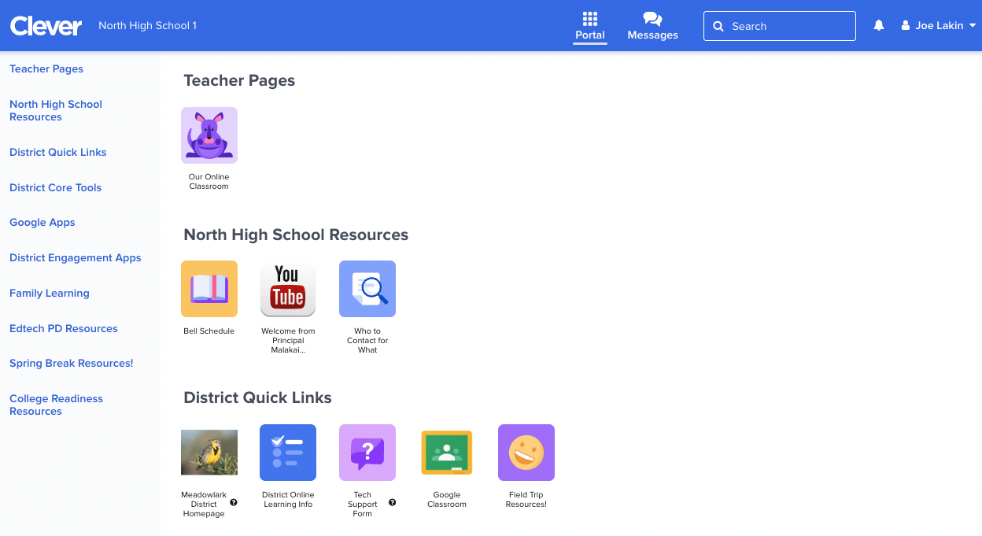Click the Clever logo
Screen dimensions: 982x536
click(46, 25)
